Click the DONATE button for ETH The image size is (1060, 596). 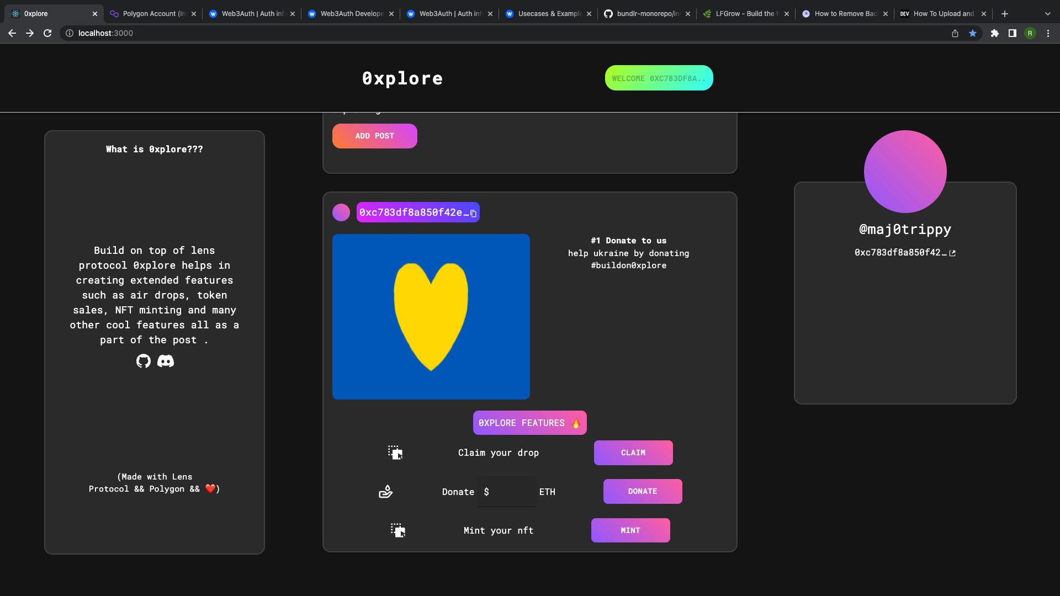(x=643, y=491)
